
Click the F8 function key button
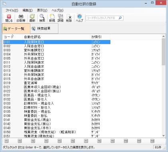[99, 141]
